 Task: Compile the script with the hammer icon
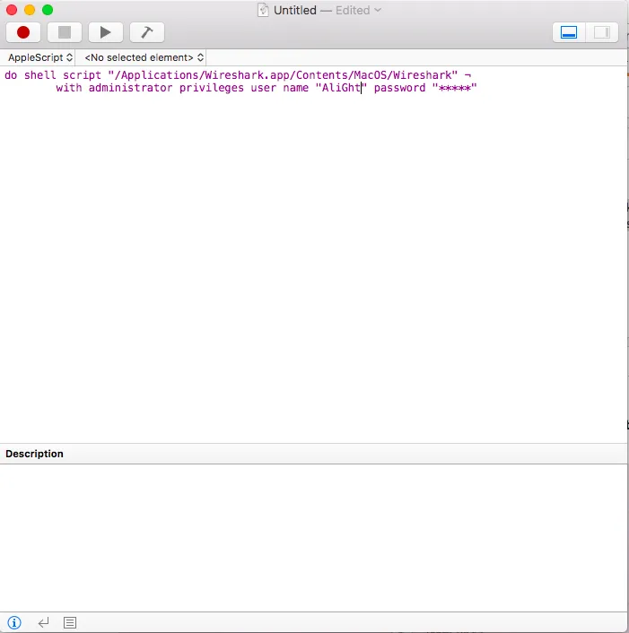tap(146, 32)
